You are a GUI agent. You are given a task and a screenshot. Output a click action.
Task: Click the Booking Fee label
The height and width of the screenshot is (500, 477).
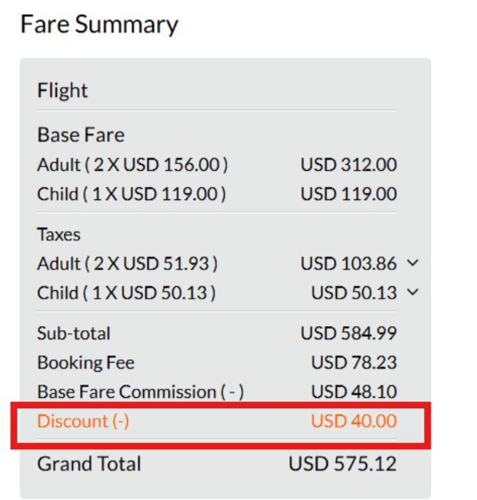pyautogui.click(x=85, y=362)
